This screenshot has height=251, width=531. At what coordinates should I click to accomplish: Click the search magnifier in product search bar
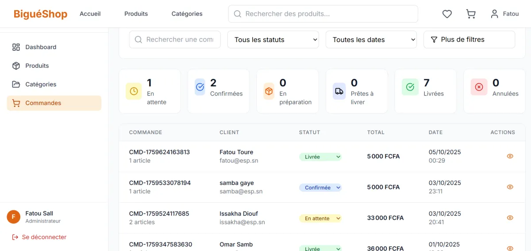point(238,14)
